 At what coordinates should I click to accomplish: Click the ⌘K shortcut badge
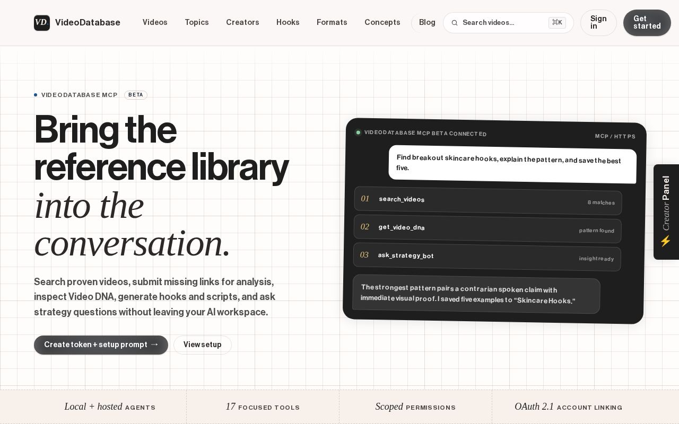point(557,22)
